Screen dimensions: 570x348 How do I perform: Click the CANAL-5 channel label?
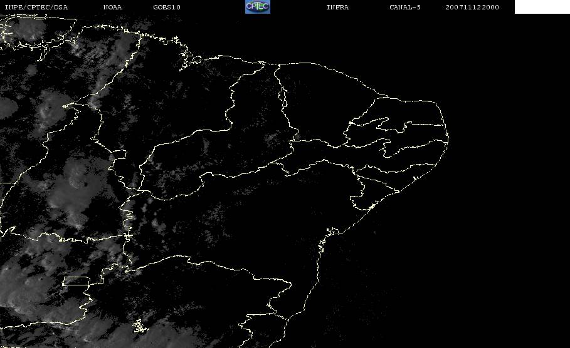coord(404,8)
